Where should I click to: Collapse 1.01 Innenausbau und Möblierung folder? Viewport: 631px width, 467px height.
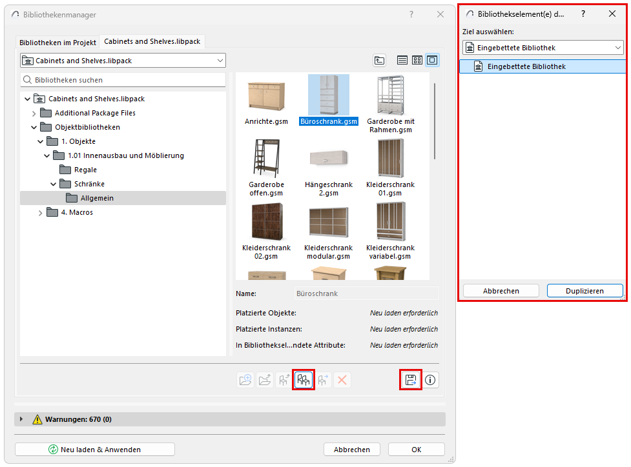(47, 155)
